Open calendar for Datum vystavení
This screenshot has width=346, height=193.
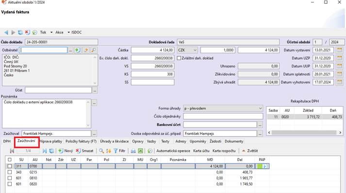pos(339,50)
